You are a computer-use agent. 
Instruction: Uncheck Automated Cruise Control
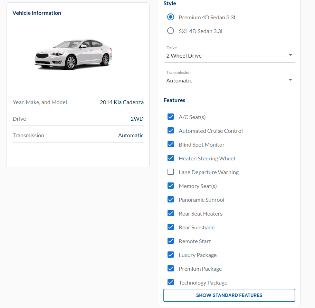pos(171,131)
